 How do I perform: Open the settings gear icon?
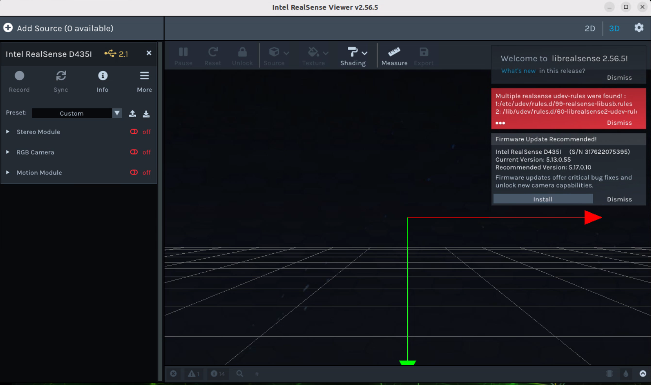[639, 28]
